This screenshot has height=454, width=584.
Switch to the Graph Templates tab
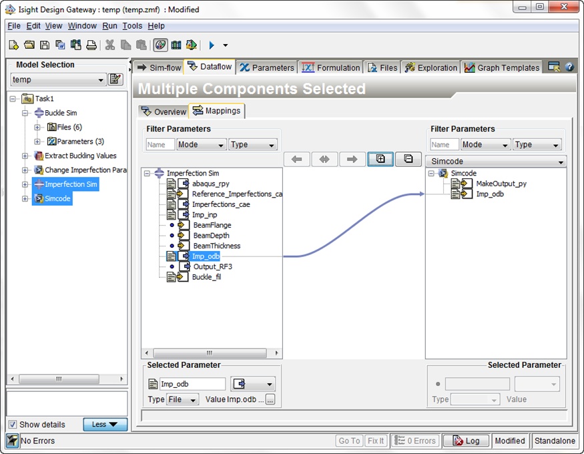coord(501,67)
